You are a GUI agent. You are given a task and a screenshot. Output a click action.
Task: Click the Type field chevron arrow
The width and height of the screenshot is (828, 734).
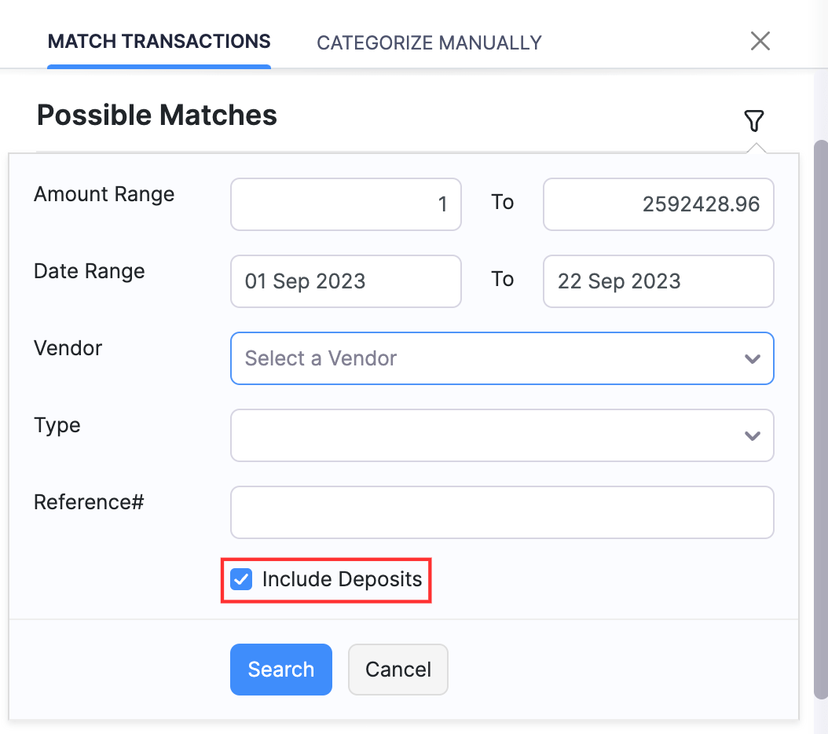click(753, 435)
